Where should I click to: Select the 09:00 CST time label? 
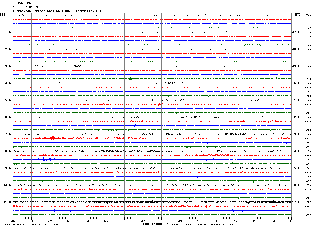click(x=8, y=168)
